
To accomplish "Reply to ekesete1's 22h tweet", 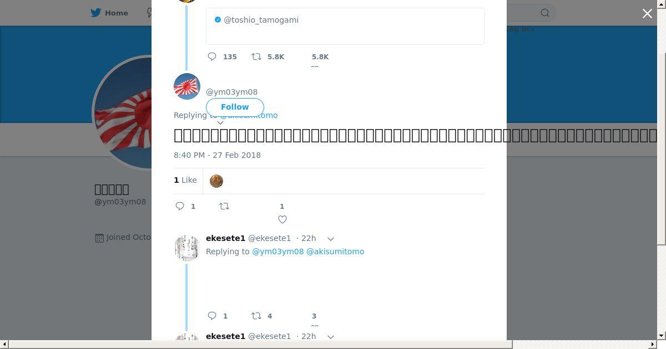I will [212, 316].
